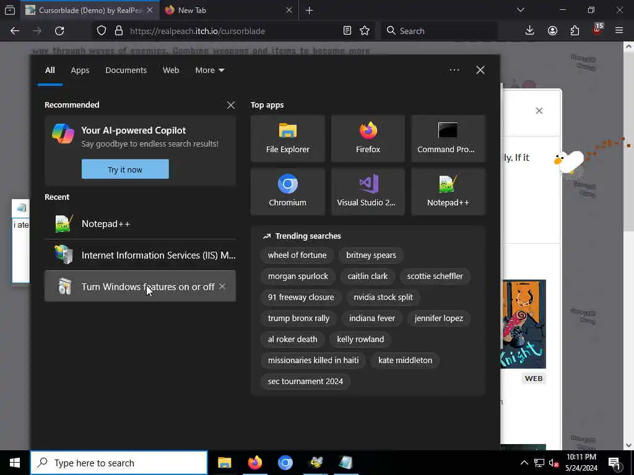Click the taskbar clock and date
The height and width of the screenshot is (475, 634).
(581, 463)
